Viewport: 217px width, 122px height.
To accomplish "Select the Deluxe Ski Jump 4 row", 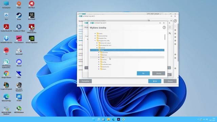I will point(127,43).
